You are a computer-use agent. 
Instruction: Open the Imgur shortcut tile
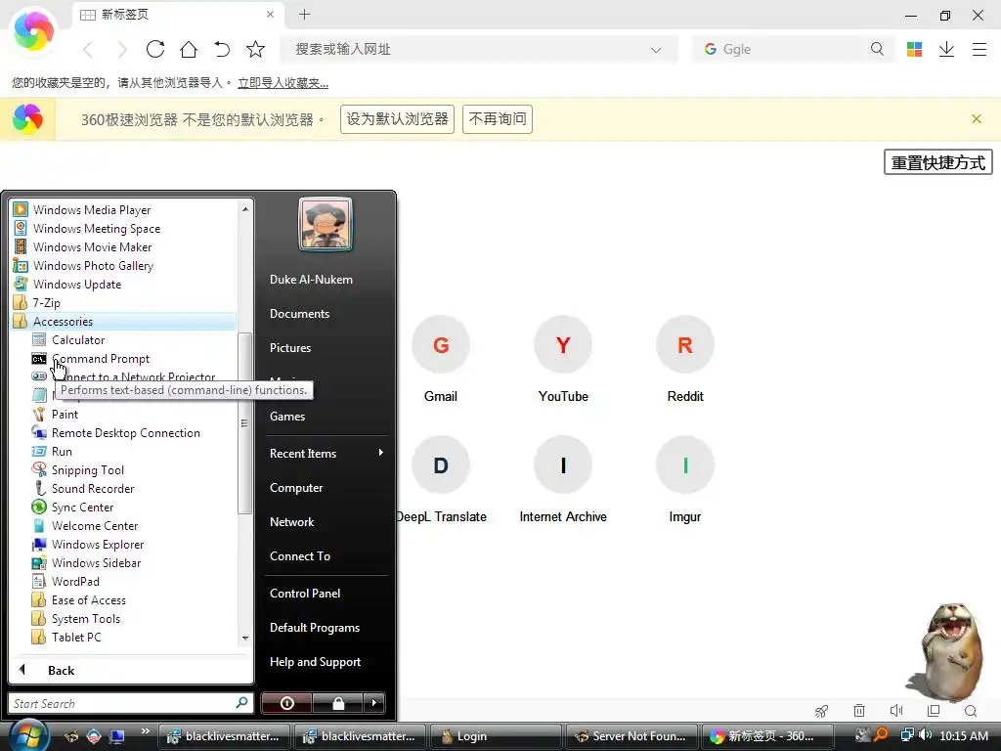[685, 479]
